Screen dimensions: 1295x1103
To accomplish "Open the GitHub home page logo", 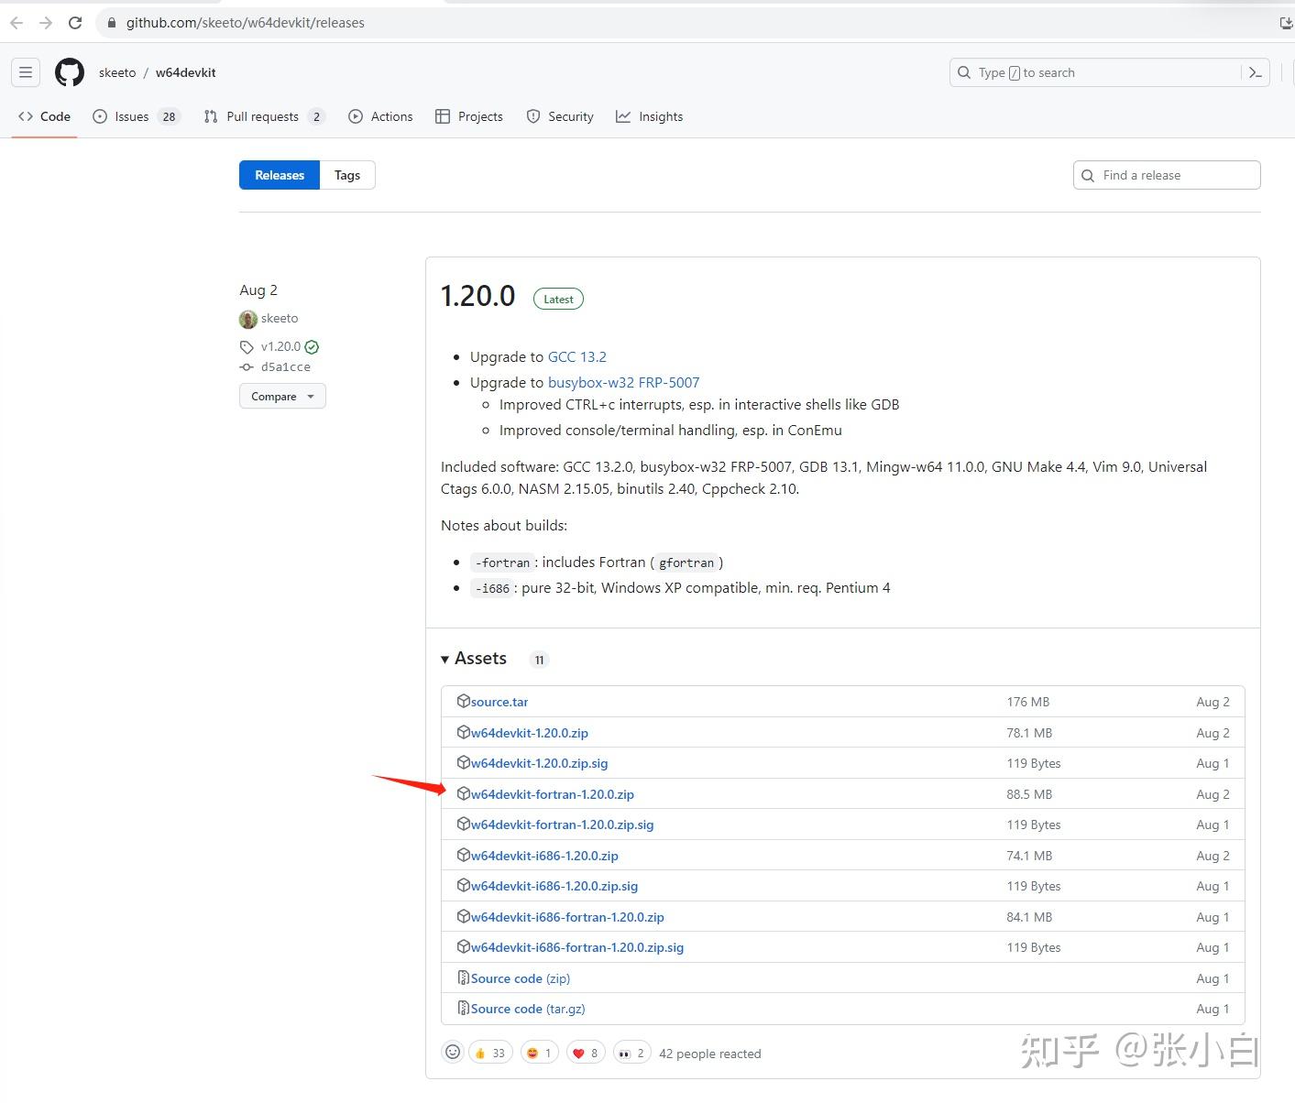I will [x=70, y=72].
